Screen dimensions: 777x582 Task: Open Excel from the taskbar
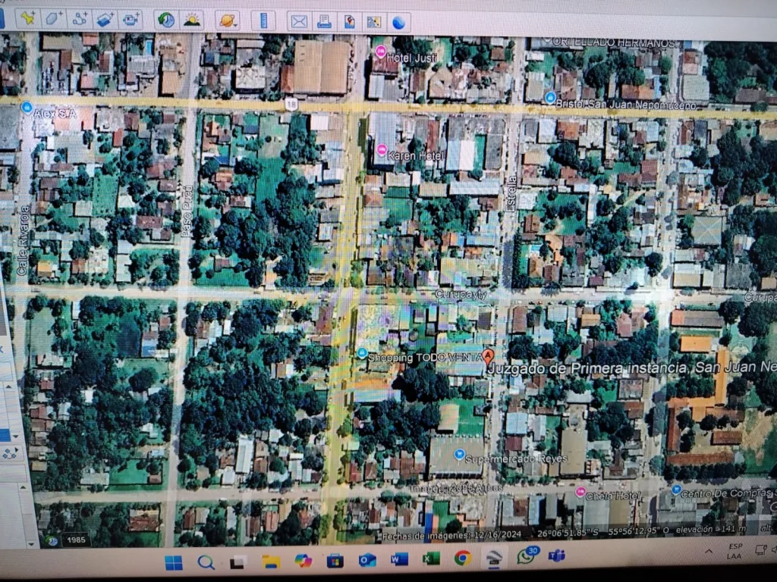point(431,559)
